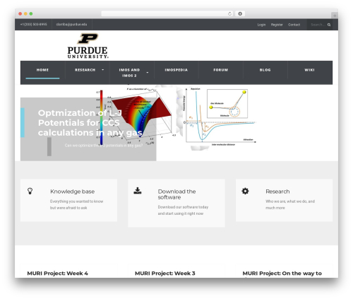Click the browser reload icon
Screen dimensions: 353x299
click(x=229, y=13)
